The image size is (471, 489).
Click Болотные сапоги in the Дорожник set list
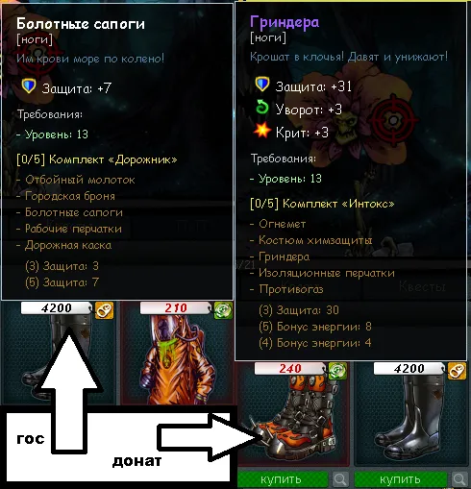(x=74, y=212)
